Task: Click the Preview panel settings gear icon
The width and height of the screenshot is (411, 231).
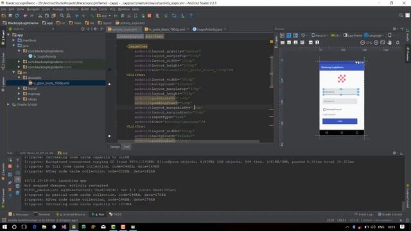Action: pyautogui.click(x=394, y=29)
